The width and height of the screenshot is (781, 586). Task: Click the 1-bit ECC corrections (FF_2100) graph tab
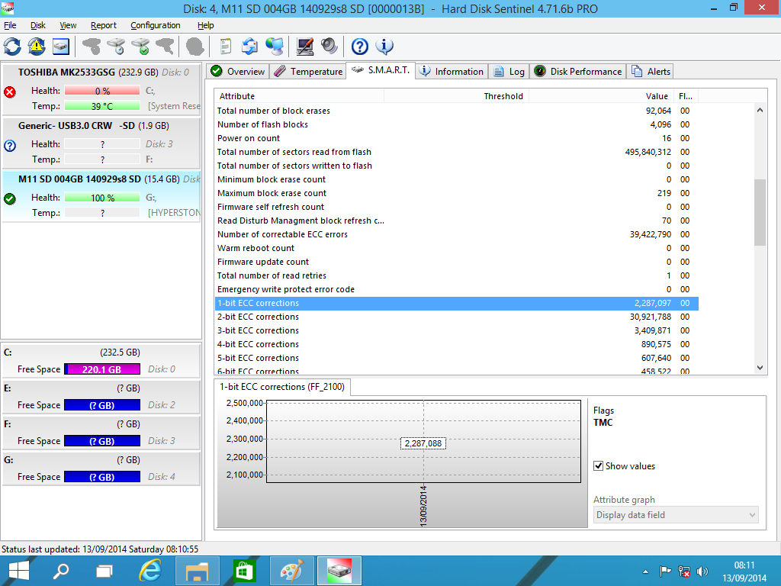(x=282, y=387)
